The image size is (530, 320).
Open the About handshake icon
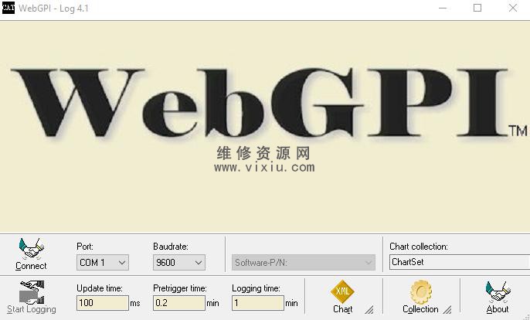click(x=498, y=291)
